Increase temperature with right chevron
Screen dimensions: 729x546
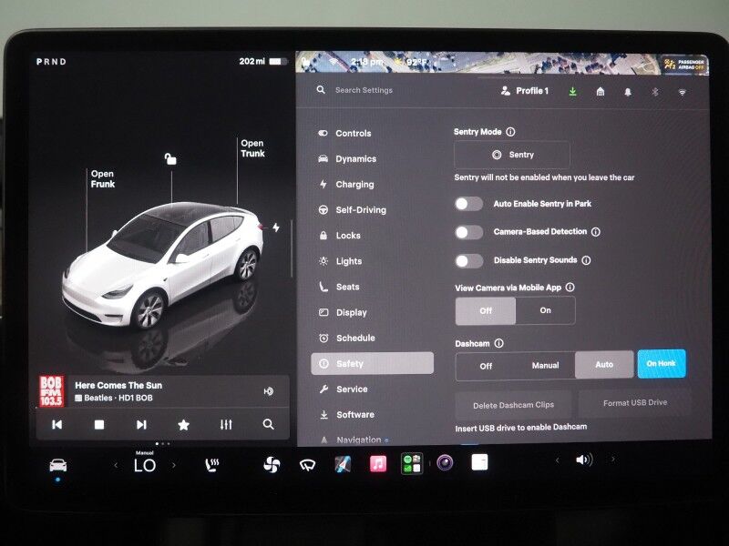tap(174, 465)
